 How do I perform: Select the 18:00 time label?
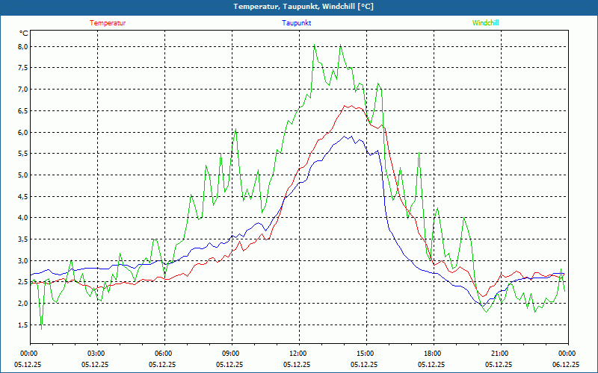[433, 354]
